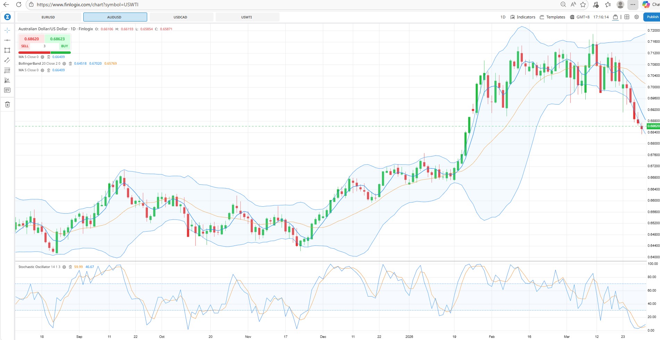Choose the text annotation tool
The width and height of the screenshot is (660, 340).
(x=7, y=90)
